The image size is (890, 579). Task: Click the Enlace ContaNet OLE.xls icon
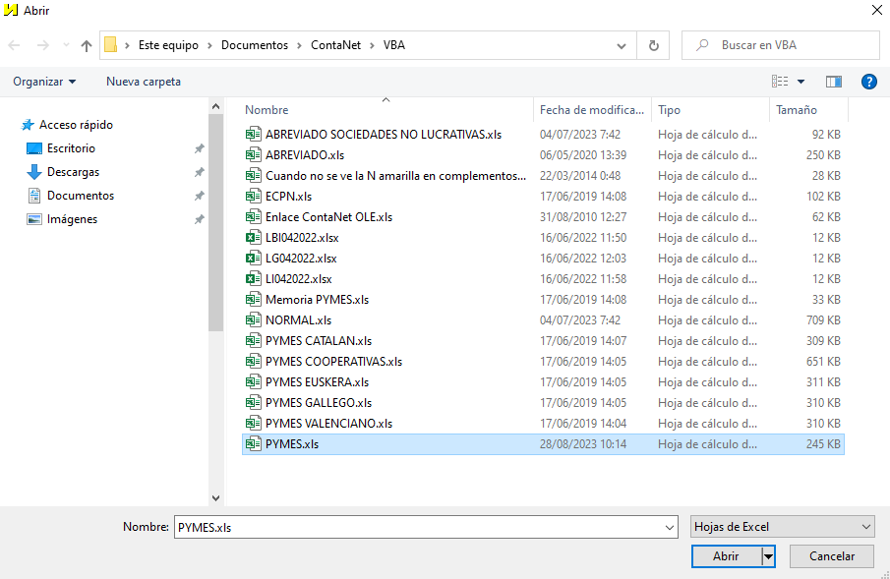[253, 217]
